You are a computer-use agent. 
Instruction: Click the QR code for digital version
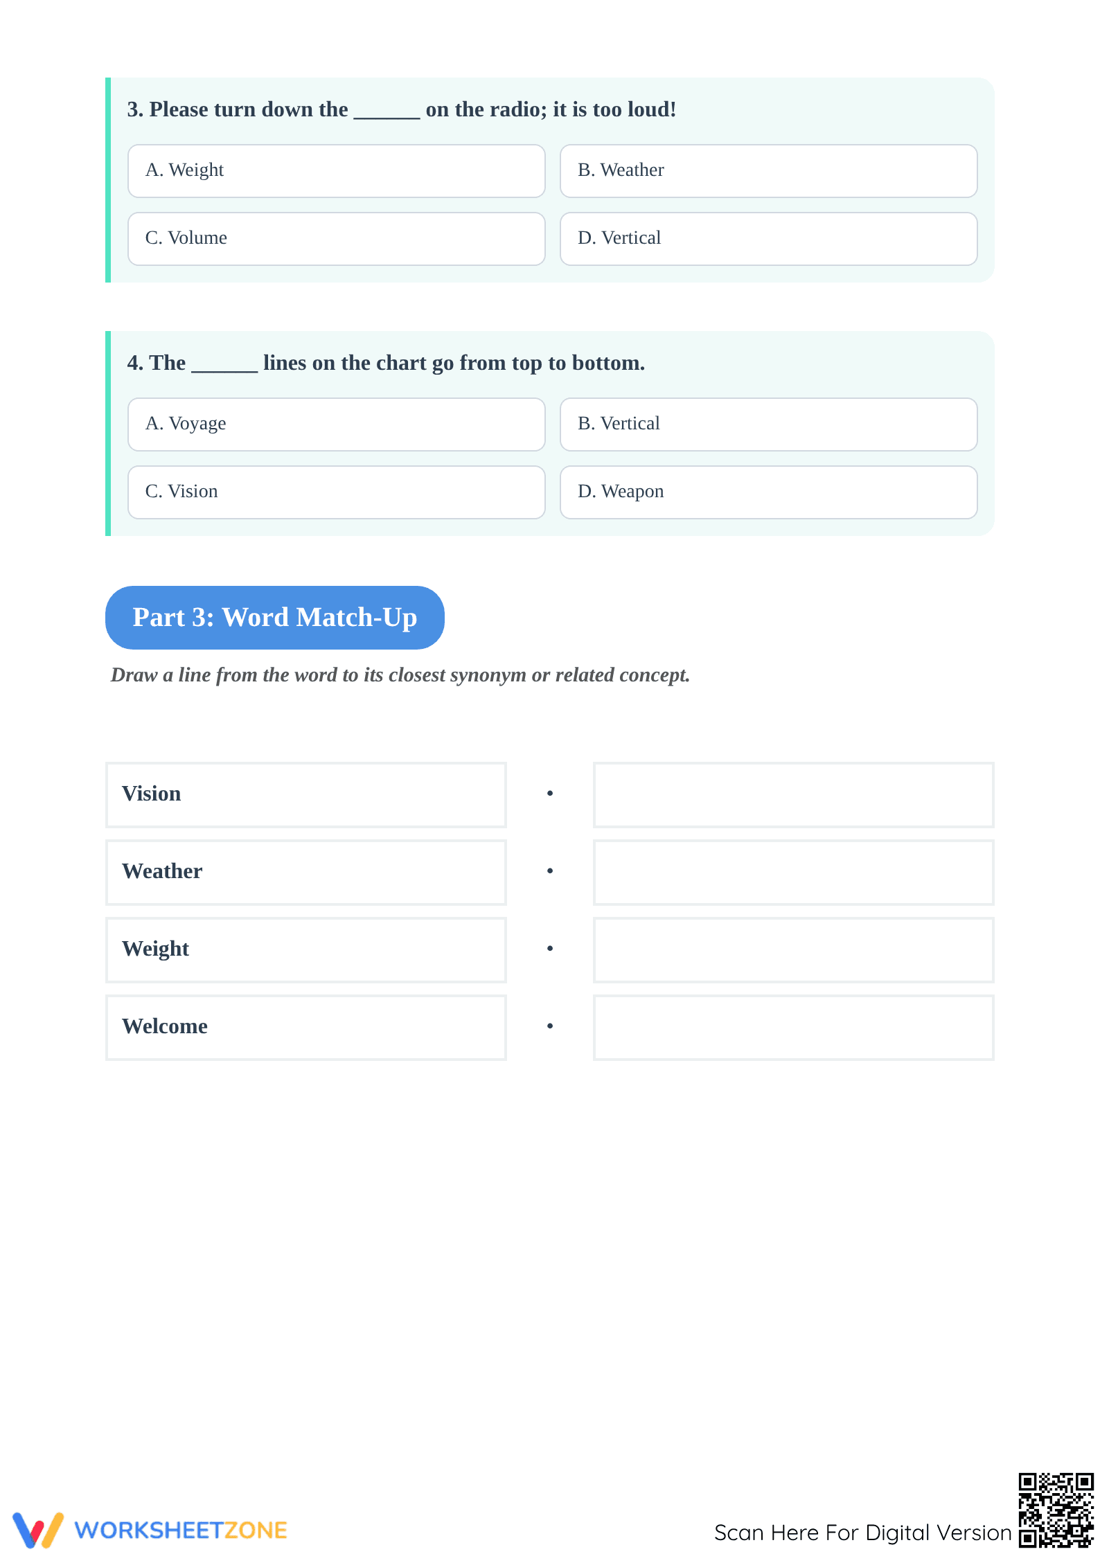click(1056, 1510)
